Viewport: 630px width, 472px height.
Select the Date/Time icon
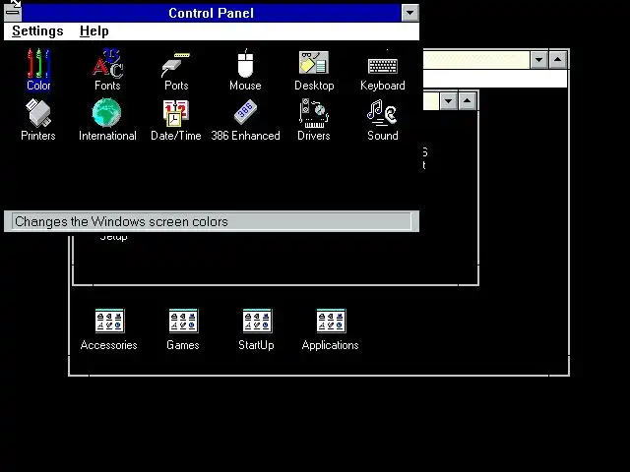click(x=176, y=120)
